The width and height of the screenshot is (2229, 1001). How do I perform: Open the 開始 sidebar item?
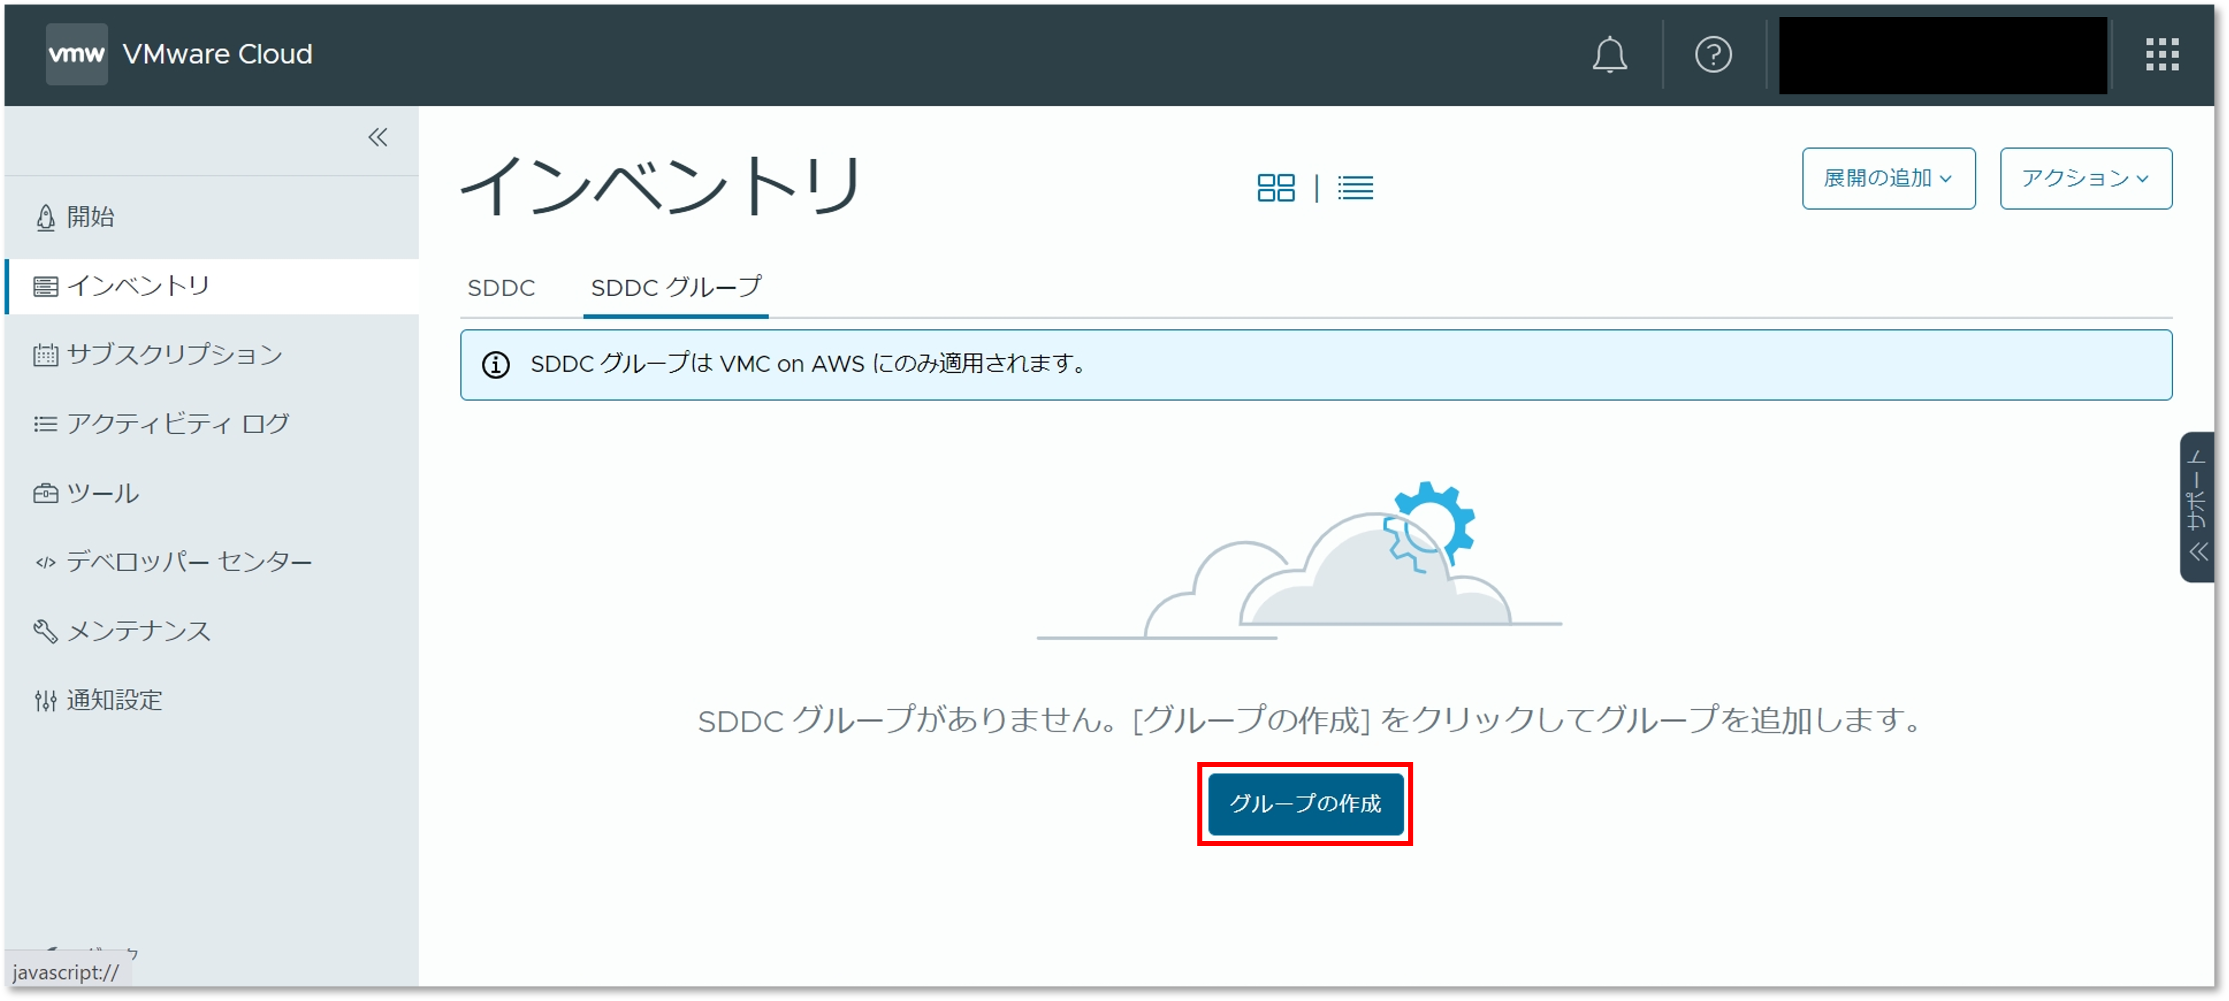212,217
